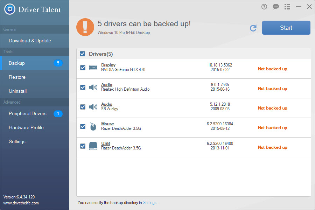Open Settings from the sidebar
Viewport: 315px width, 210px height.
[35, 142]
